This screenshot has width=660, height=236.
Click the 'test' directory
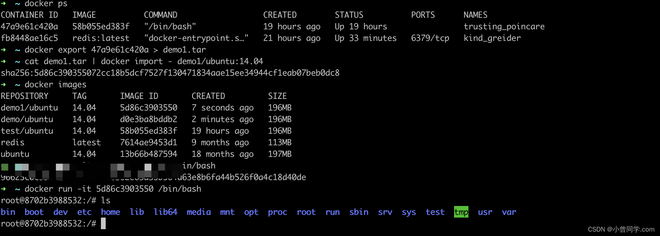(x=435, y=212)
